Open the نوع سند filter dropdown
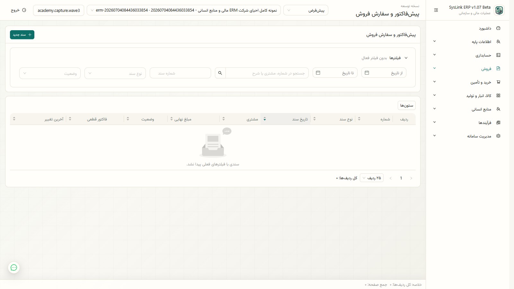This screenshot has height=289, width=514. click(115, 73)
